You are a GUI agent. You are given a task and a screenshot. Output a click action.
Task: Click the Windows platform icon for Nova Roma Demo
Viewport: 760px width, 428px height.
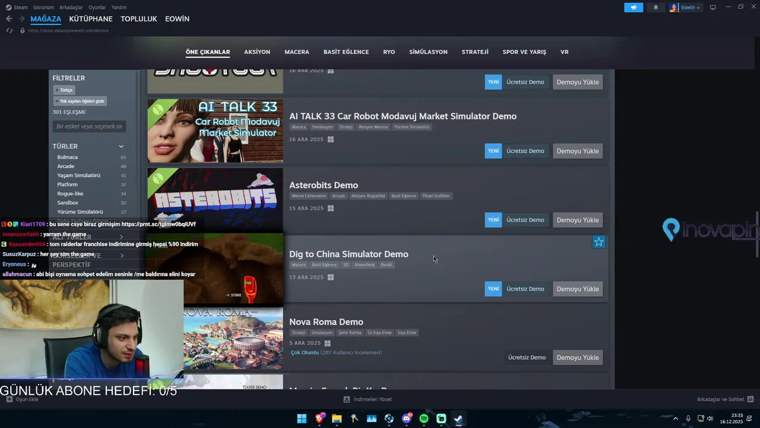click(x=327, y=343)
